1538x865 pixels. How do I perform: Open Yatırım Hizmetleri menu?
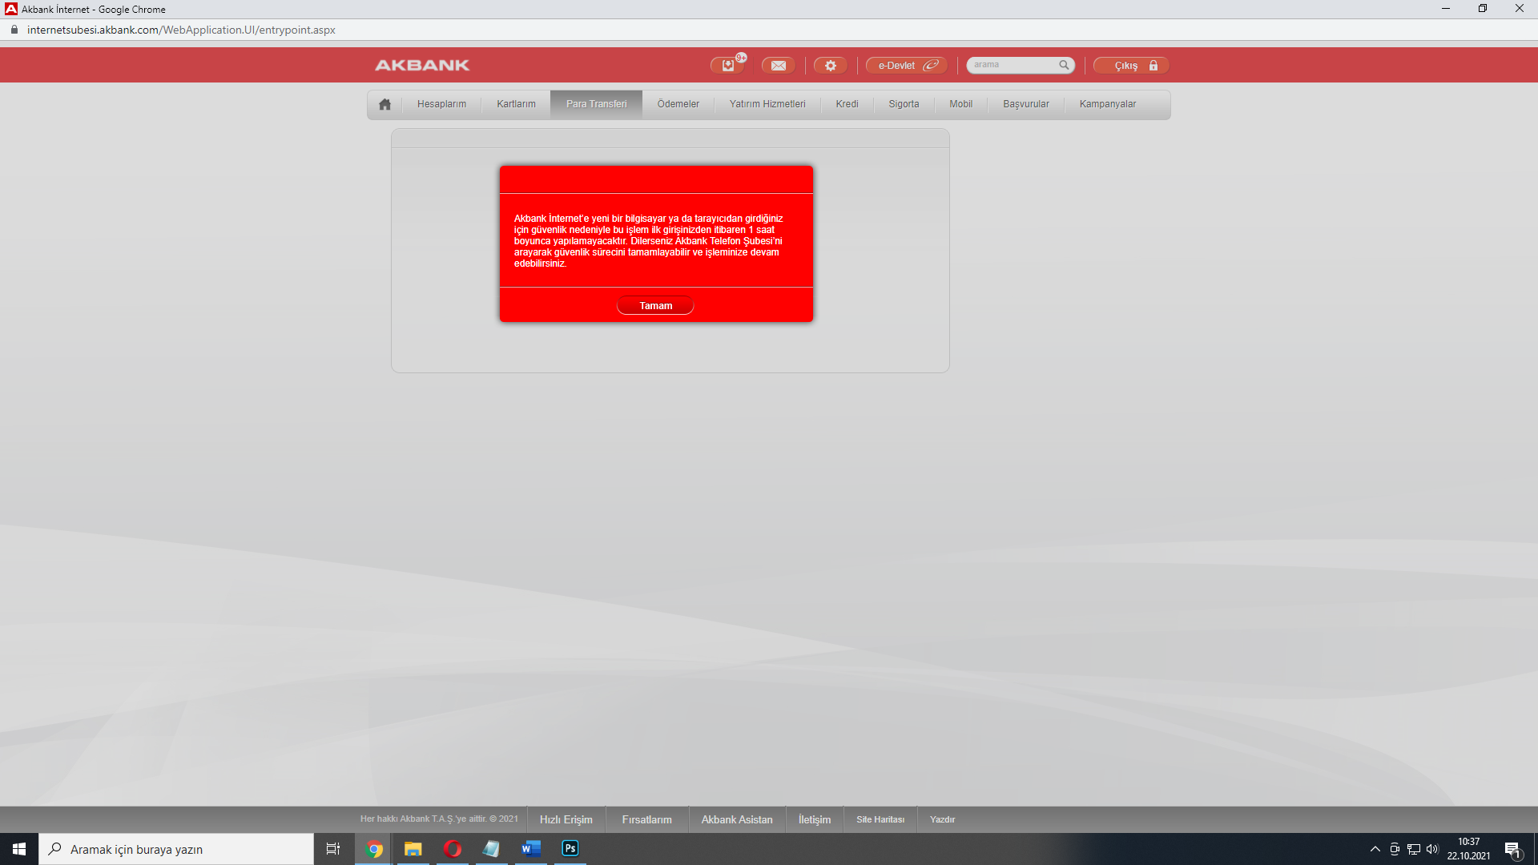(x=767, y=104)
